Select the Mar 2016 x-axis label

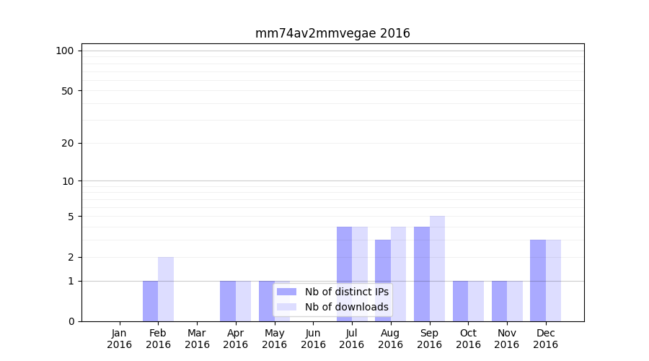tap(197, 339)
